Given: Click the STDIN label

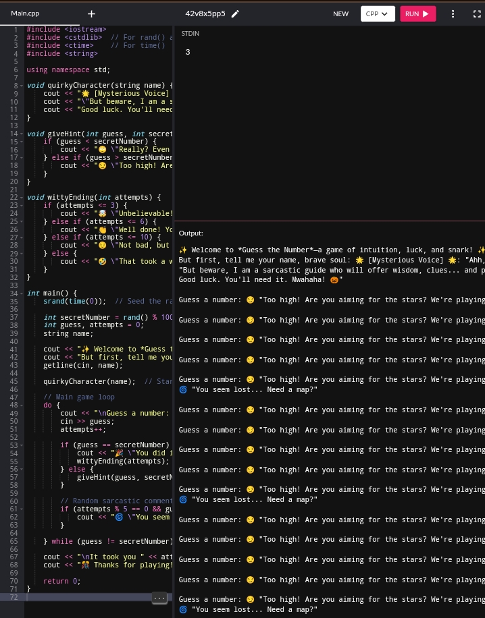Looking at the screenshot, I should tap(190, 34).
